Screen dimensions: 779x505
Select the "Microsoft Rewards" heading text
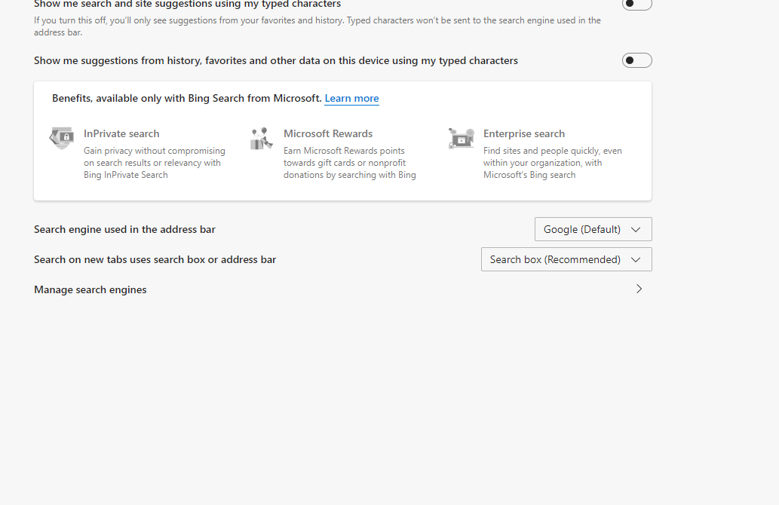pyautogui.click(x=328, y=133)
